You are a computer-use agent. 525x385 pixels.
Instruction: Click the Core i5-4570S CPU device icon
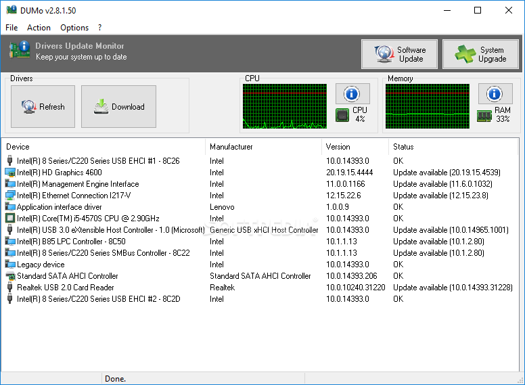click(10, 219)
